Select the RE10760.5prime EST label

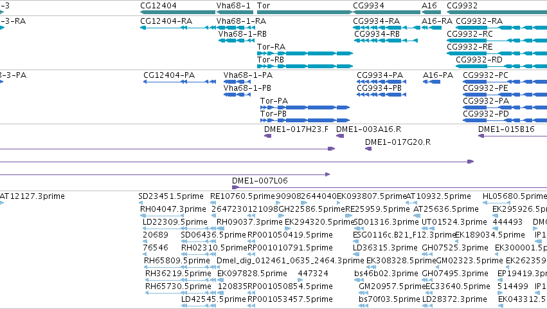tap(242, 196)
